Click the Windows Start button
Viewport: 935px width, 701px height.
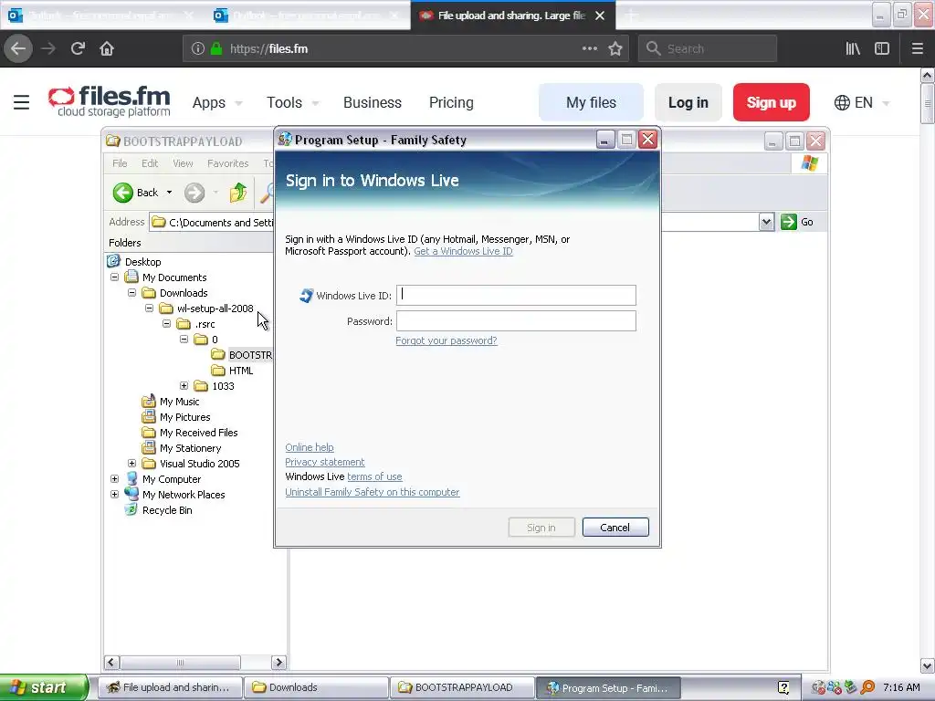click(x=44, y=687)
